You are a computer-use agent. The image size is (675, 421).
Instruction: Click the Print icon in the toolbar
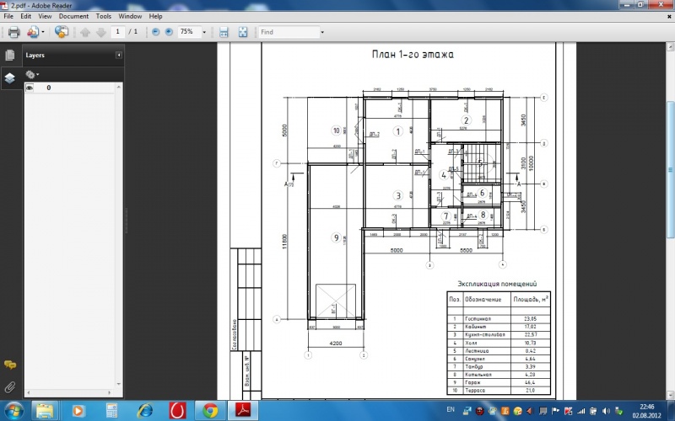point(13,32)
